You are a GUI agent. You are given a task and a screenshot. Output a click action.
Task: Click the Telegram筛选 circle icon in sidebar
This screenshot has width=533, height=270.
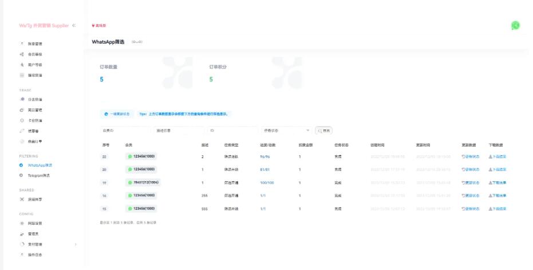(x=21, y=175)
